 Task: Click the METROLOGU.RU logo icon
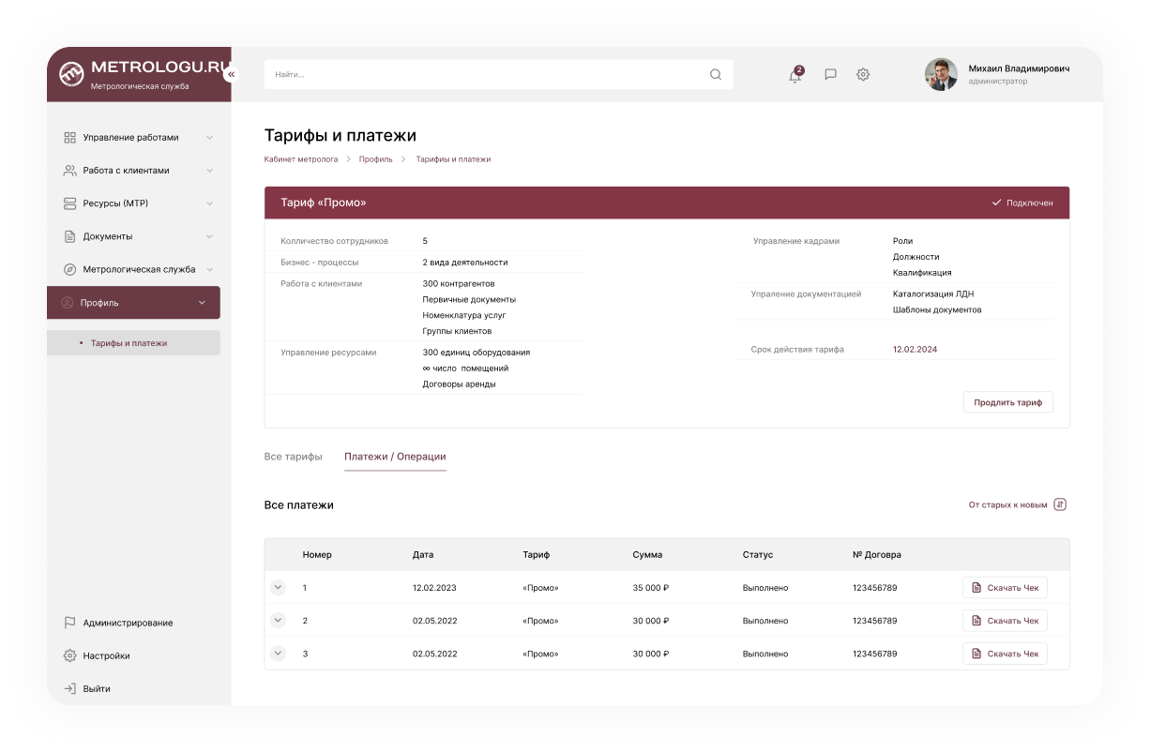pos(71,74)
